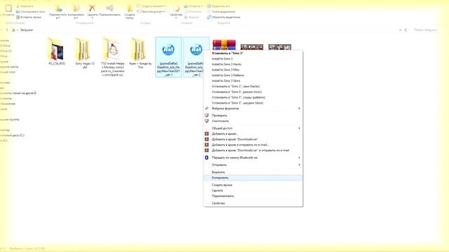This screenshot has width=449, height=252.
Task: Click Select all in the ribbon
Action: coord(218,6)
